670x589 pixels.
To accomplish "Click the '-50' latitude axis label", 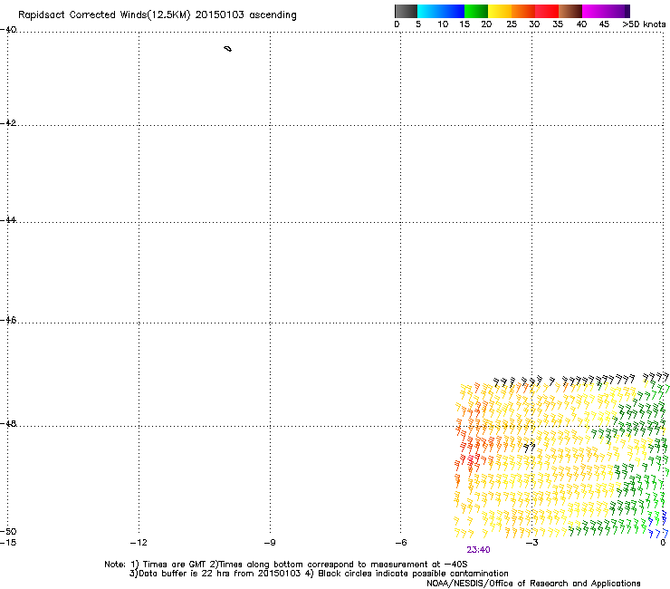I will 8,531.
